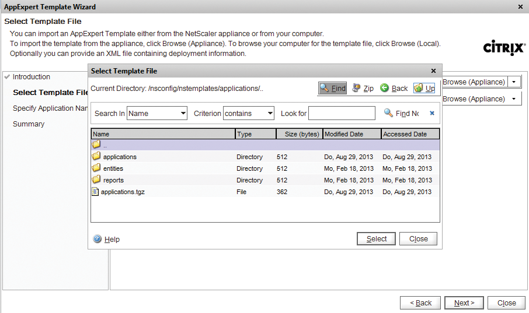Select the applications folder icon

[96, 156]
